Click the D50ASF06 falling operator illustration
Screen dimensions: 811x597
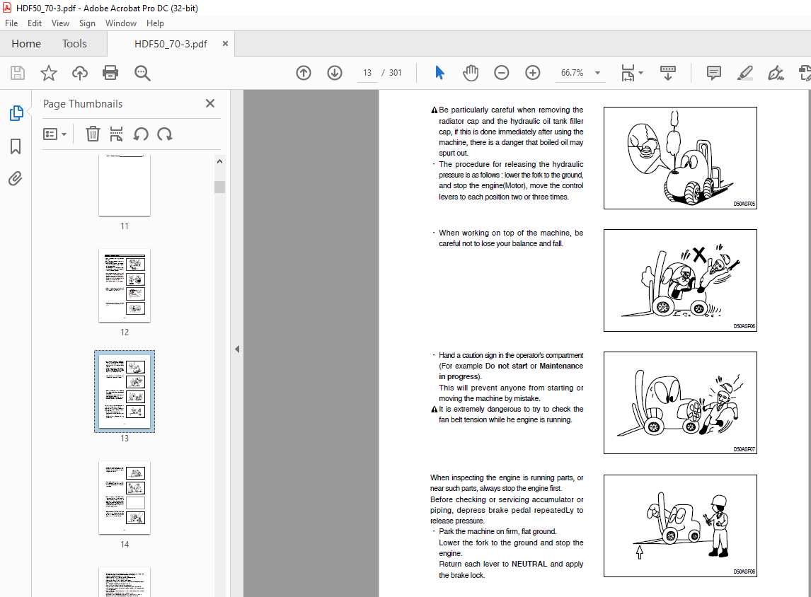680,280
